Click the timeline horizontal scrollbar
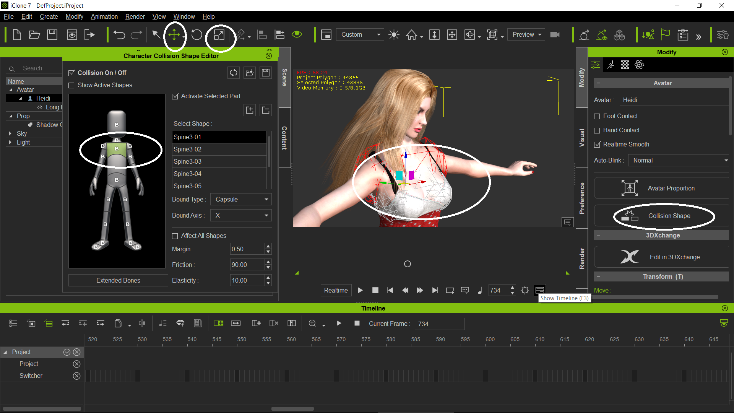Image resolution: width=734 pixels, height=413 pixels. click(292, 409)
